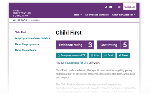Screen dimensions: 151x98
Task: Open About the Guidebook menu
Action: (124, 15)
